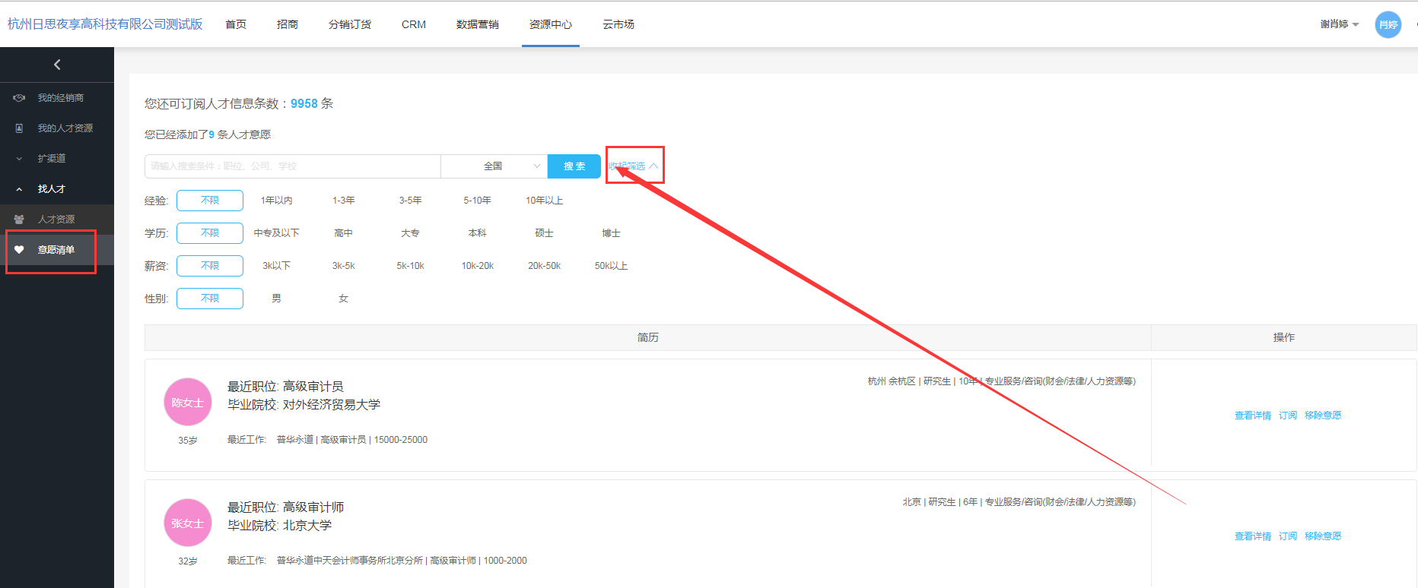Open the 全国 region dropdown
Image resolution: width=1418 pixels, height=588 pixels.
[x=494, y=166]
